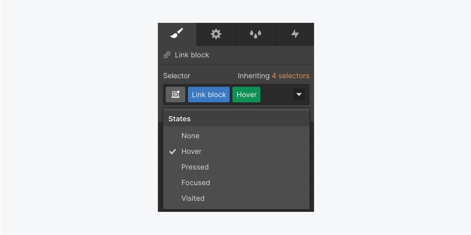471x235 pixels.
Task: Click the blue Link block class tag
Action: pos(209,95)
